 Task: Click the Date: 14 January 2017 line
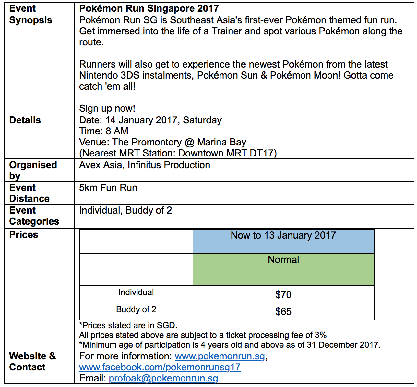coord(150,120)
